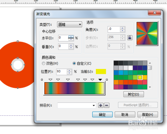
Task: Select the sixth hollow gradient marker triangle
Action: [x=93, y=80]
